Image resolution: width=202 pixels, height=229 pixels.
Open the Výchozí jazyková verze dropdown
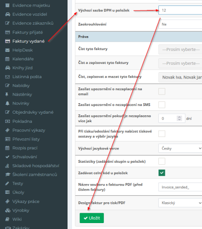pos(180,148)
